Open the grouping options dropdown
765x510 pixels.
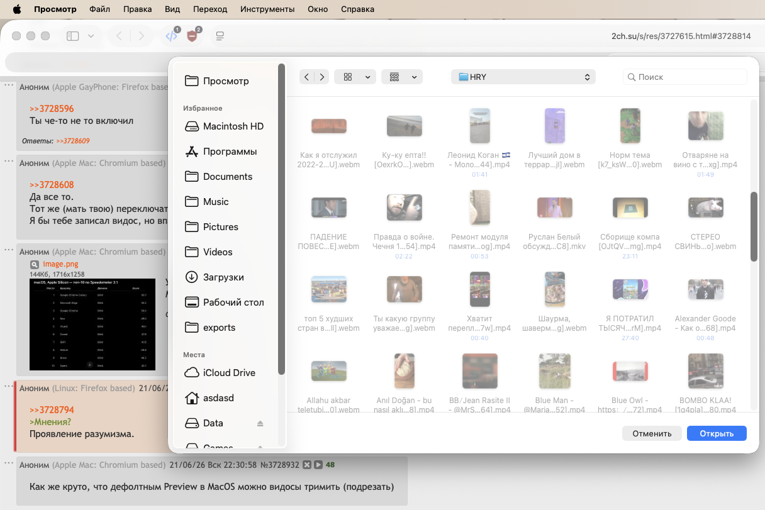click(x=402, y=77)
